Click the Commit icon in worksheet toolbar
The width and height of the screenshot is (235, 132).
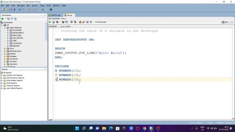coord(72,22)
